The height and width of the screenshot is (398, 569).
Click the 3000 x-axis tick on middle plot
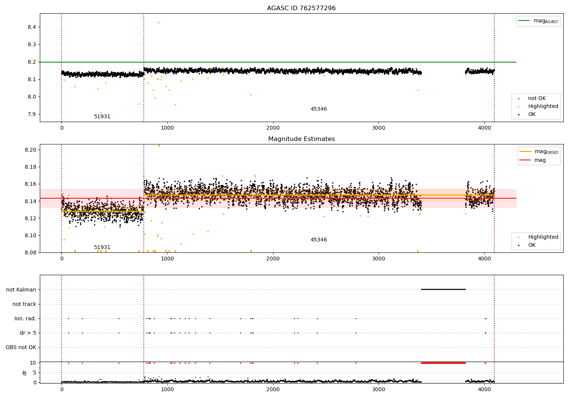pyautogui.click(x=379, y=259)
